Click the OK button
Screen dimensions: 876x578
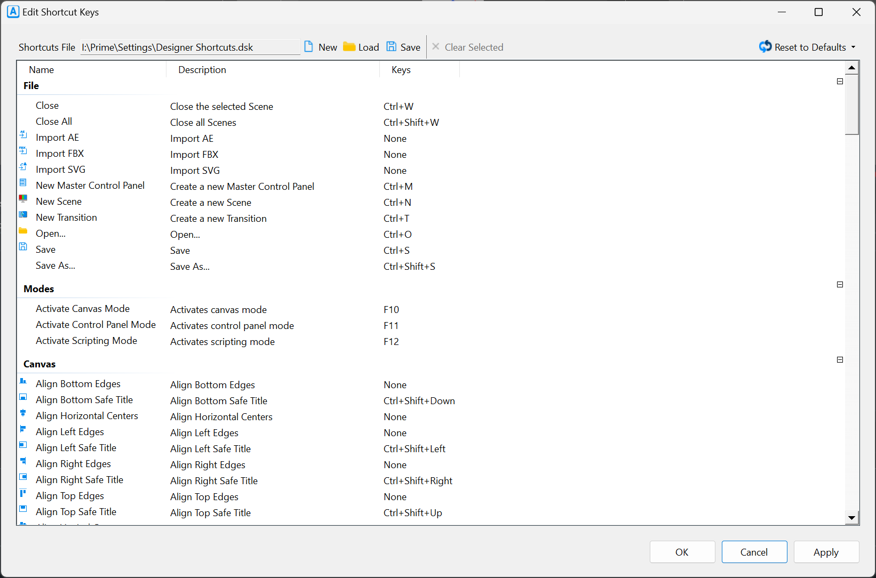coord(682,552)
